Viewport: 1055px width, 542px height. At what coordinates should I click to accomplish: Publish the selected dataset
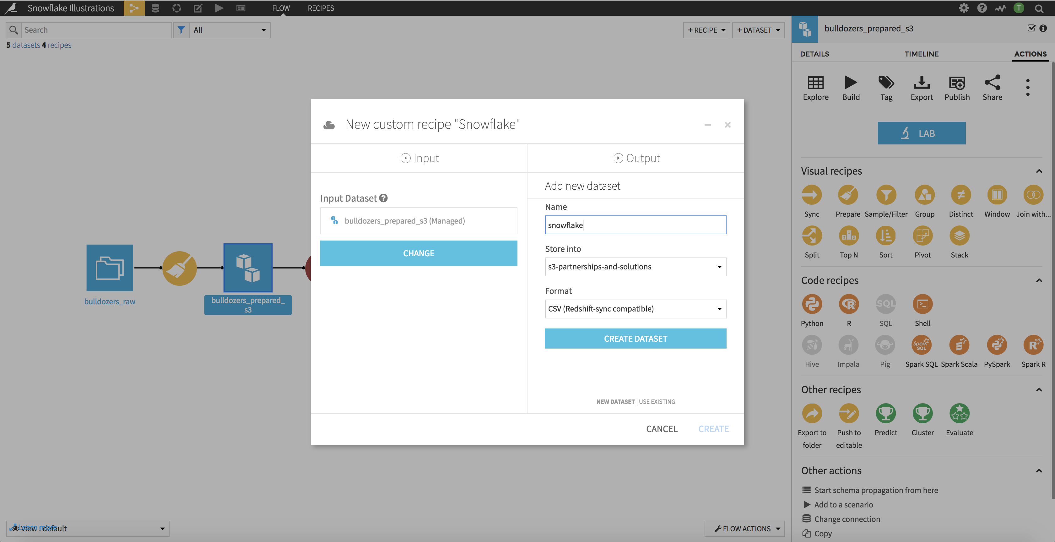[x=957, y=88]
